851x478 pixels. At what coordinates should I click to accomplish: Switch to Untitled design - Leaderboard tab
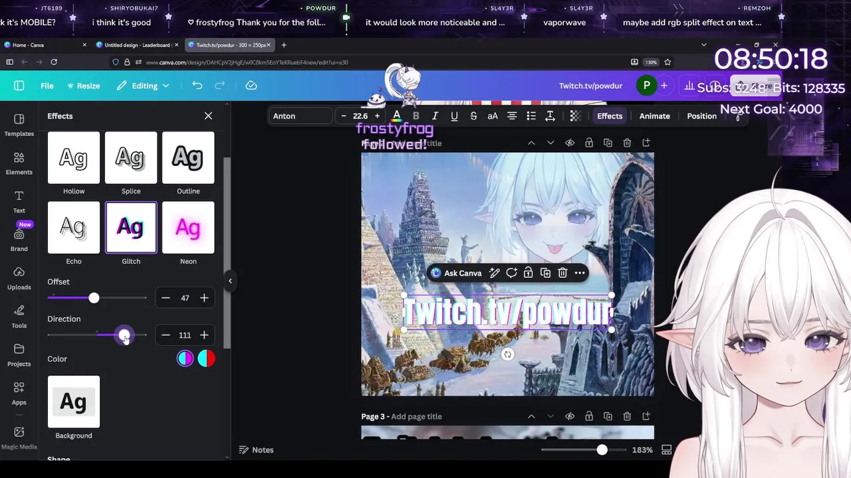click(136, 45)
